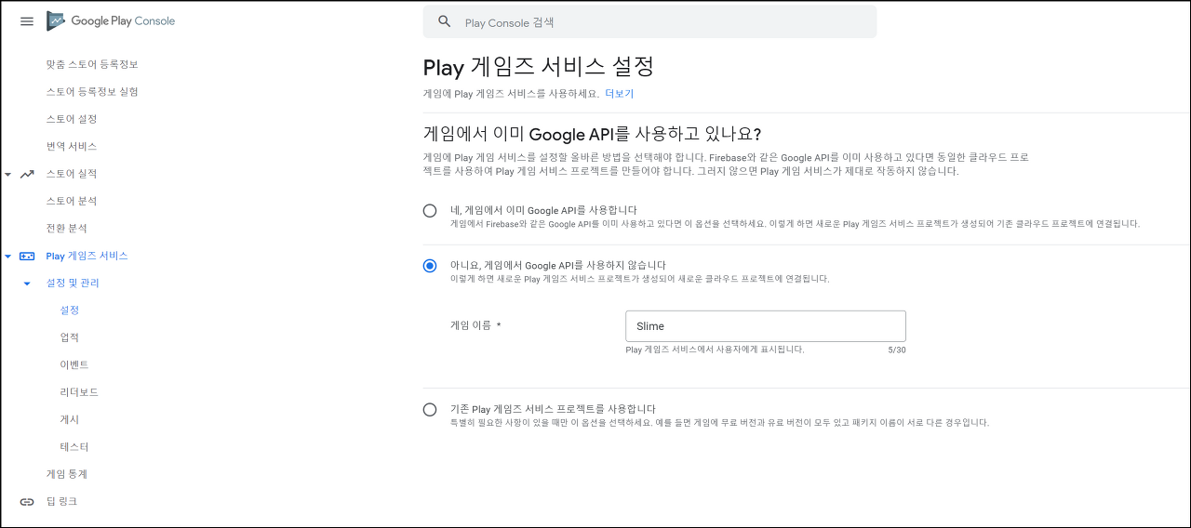Open 게임 통계 in sidebar
Image resolution: width=1191 pixels, height=528 pixels.
pos(67,474)
